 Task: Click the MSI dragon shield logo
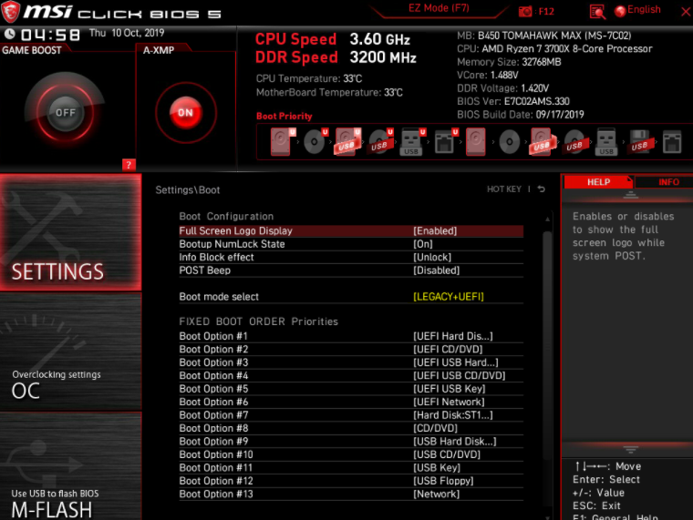pos(11,12)
